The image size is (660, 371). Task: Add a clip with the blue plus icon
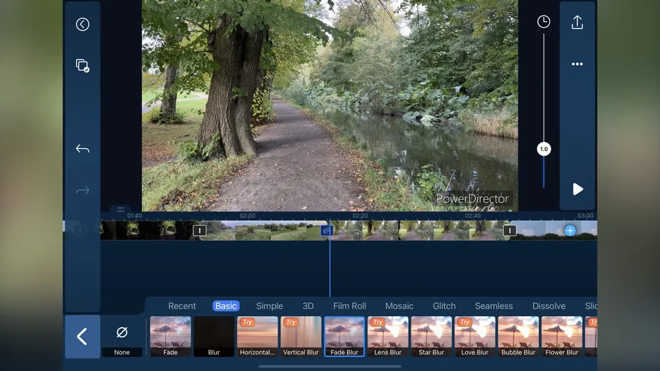pos(570,230)
